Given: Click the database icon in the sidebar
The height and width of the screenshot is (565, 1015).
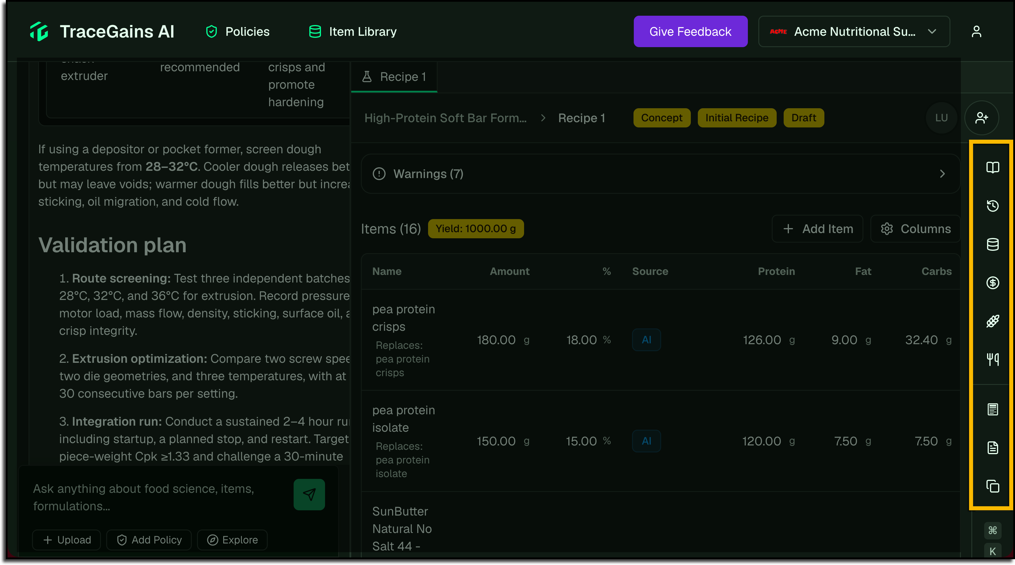Looking at the screenshot, I should (x=993, y=244).
